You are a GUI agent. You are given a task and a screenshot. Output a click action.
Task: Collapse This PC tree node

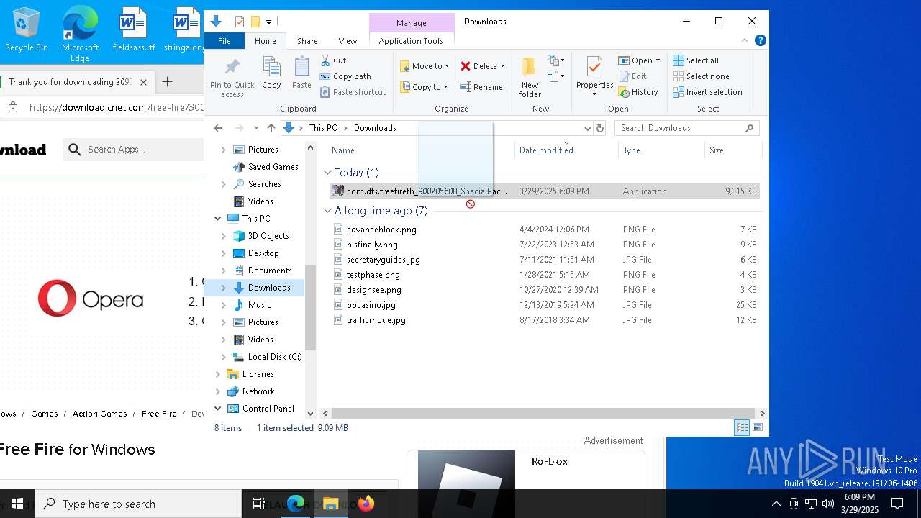(x=218, y=219)
